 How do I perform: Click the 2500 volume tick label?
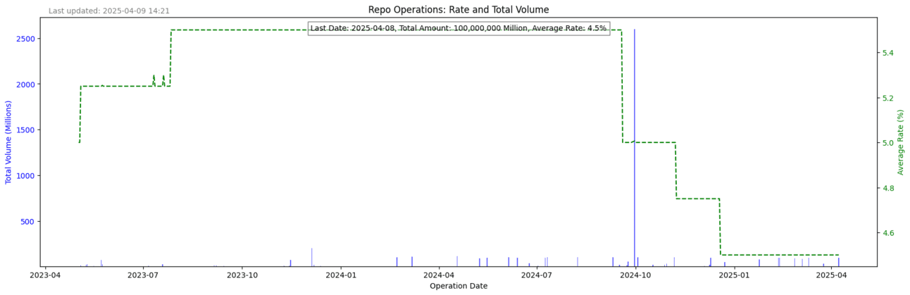[25, 38]
